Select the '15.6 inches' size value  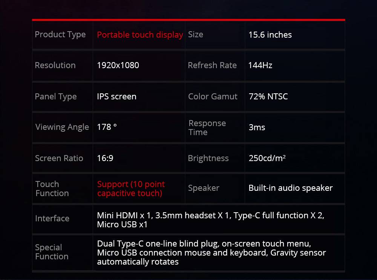pos(270,35)
